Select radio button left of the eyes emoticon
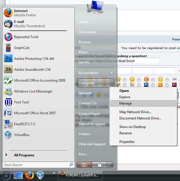This screenshot has height=181, width=180. (x=167, y=80)
